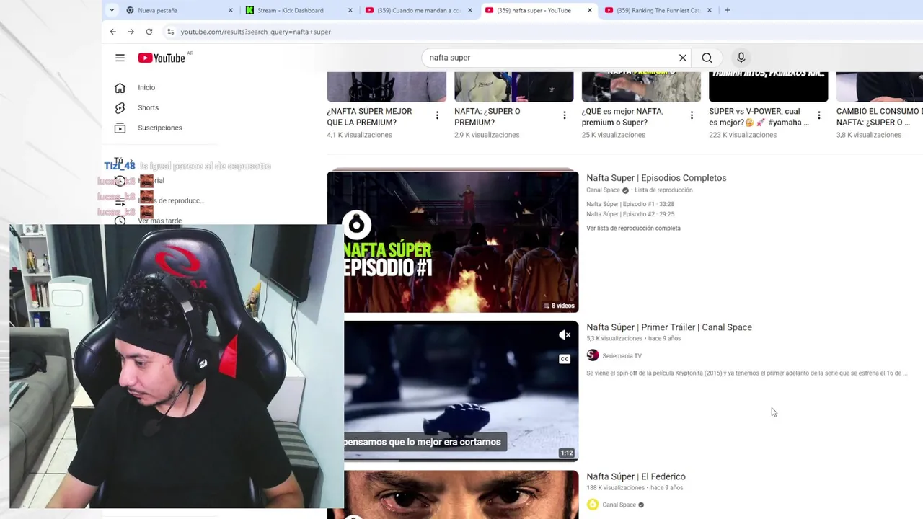Open Shorts in sidebar
923x519 pixels.
[x=148, y=107]
